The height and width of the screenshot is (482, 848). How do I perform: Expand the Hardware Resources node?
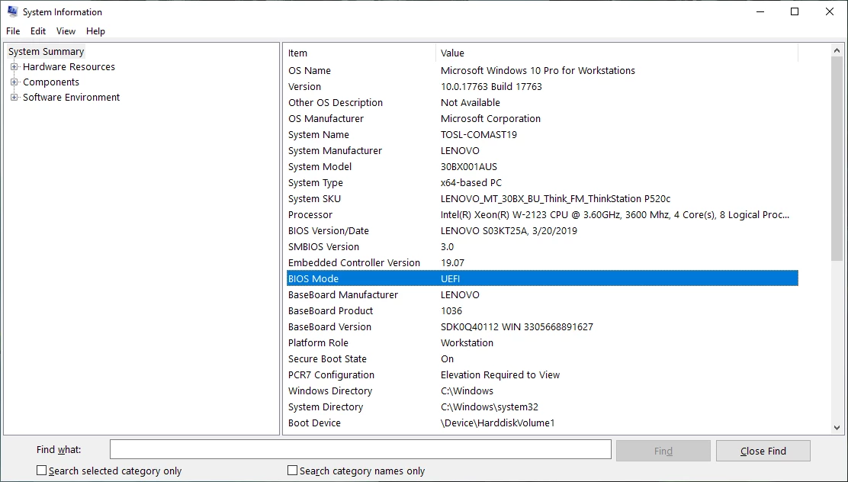pyautogui.click(x=14, y=67)
